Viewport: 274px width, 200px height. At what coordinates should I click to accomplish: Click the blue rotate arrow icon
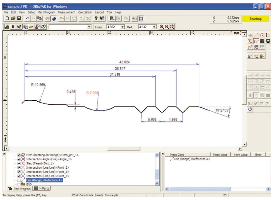(x=250, y=110)
